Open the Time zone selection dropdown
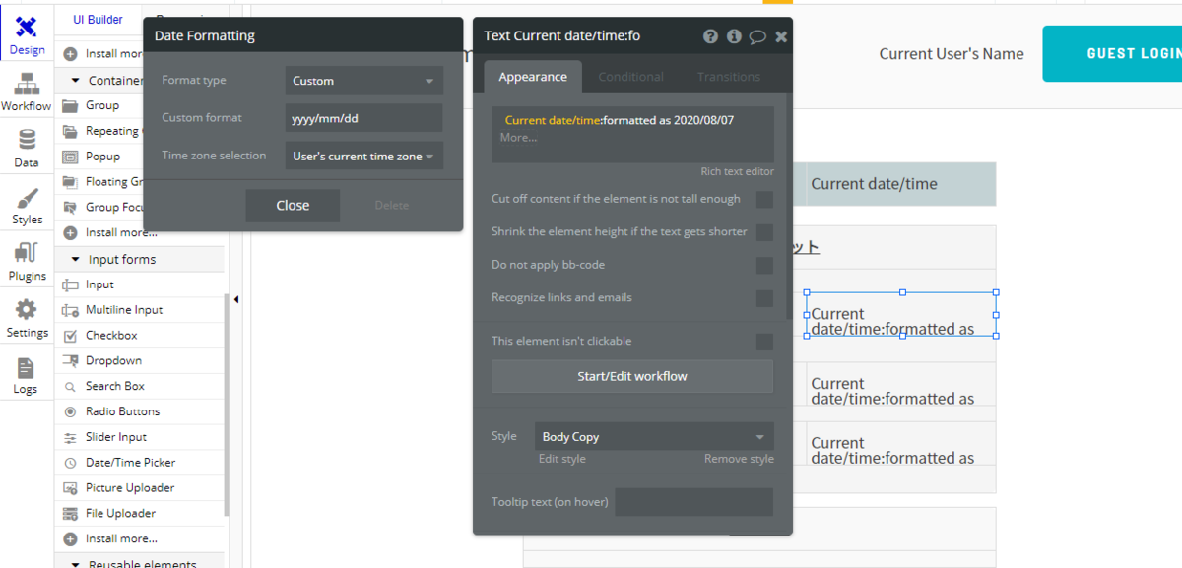This screenshot has height=568, width=1182. click(363, 156)
